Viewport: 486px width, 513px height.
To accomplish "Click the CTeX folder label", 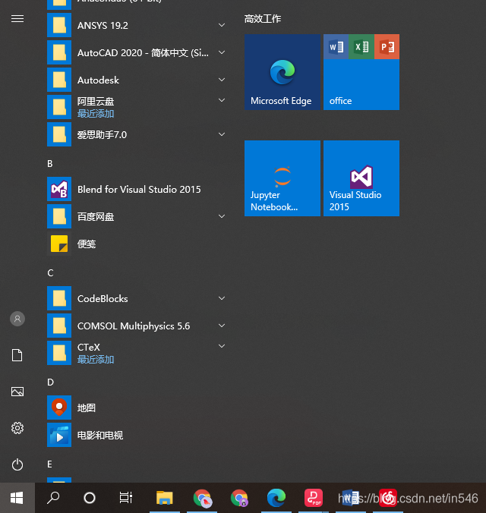I will [x=89, y=347].
